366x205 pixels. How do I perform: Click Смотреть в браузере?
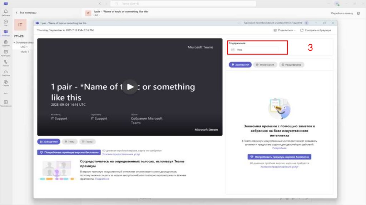coord(316,30)
